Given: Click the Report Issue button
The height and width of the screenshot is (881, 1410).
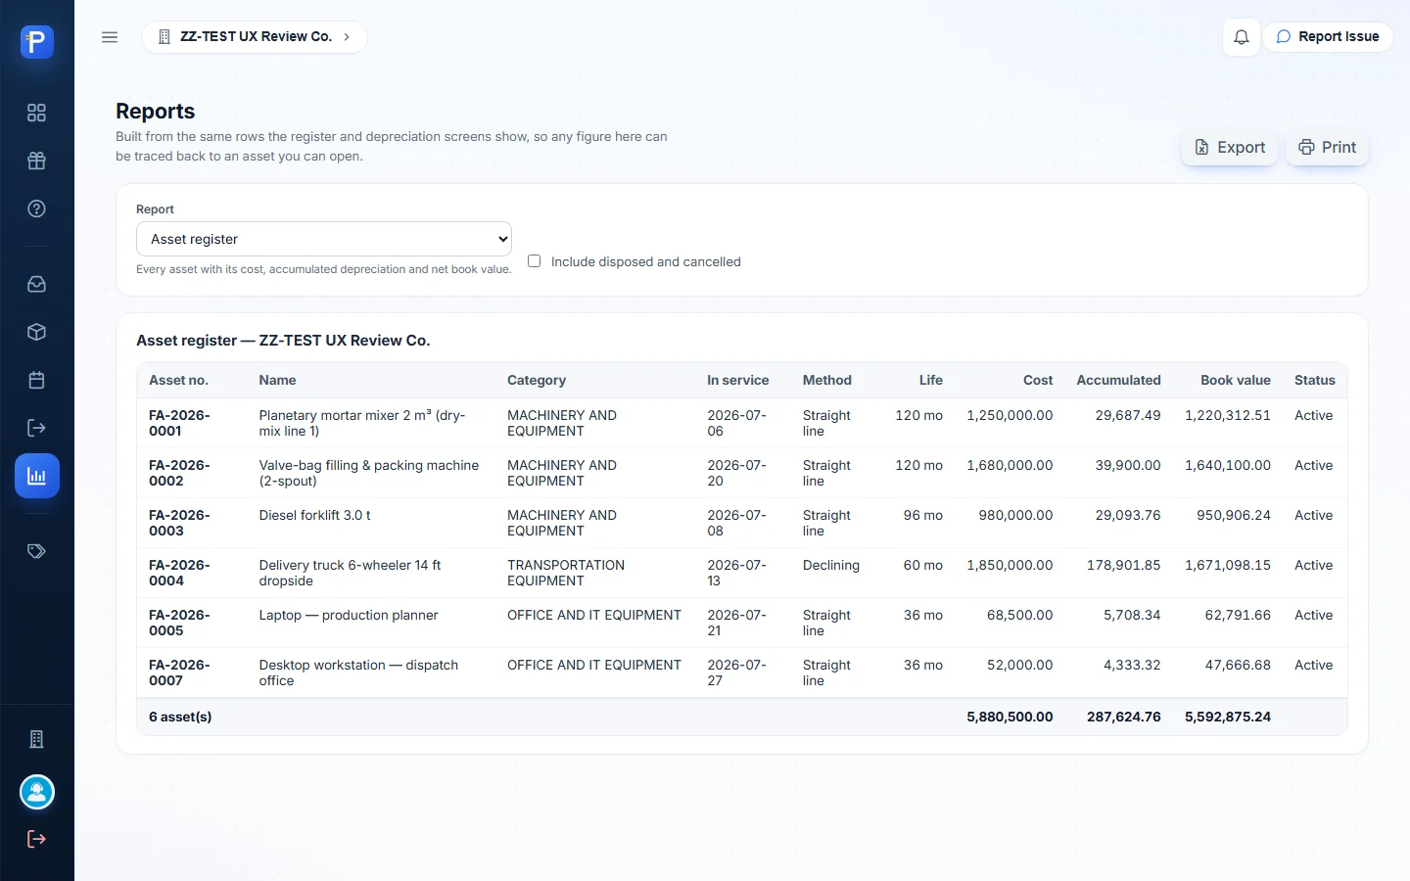Looking at the screenshot, I should tap(1327, 37).
